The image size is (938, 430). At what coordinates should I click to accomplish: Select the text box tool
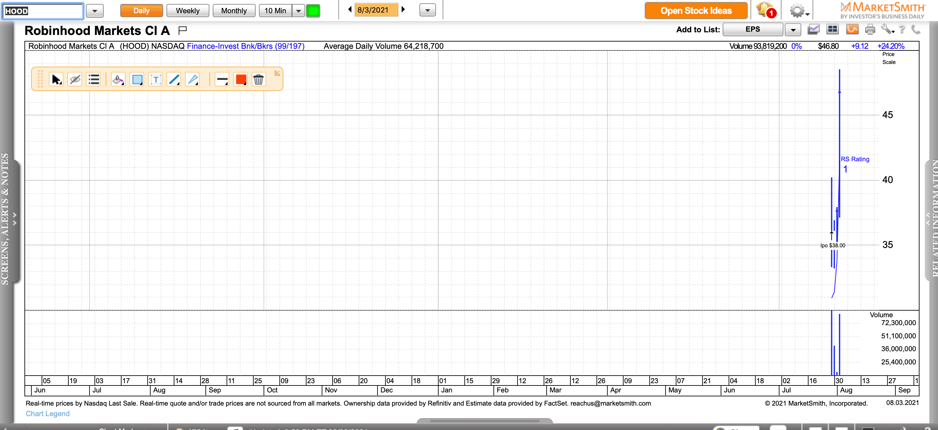tap(156, 79)
